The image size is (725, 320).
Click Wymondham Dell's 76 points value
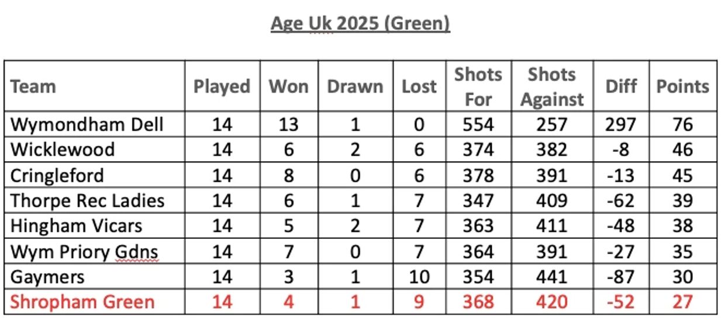pos(682,124)
